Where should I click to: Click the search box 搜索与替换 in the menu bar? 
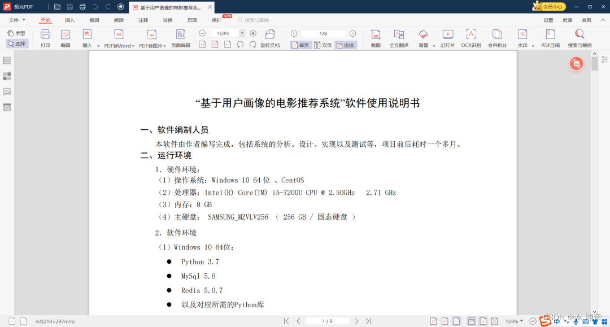coord(254,20)
